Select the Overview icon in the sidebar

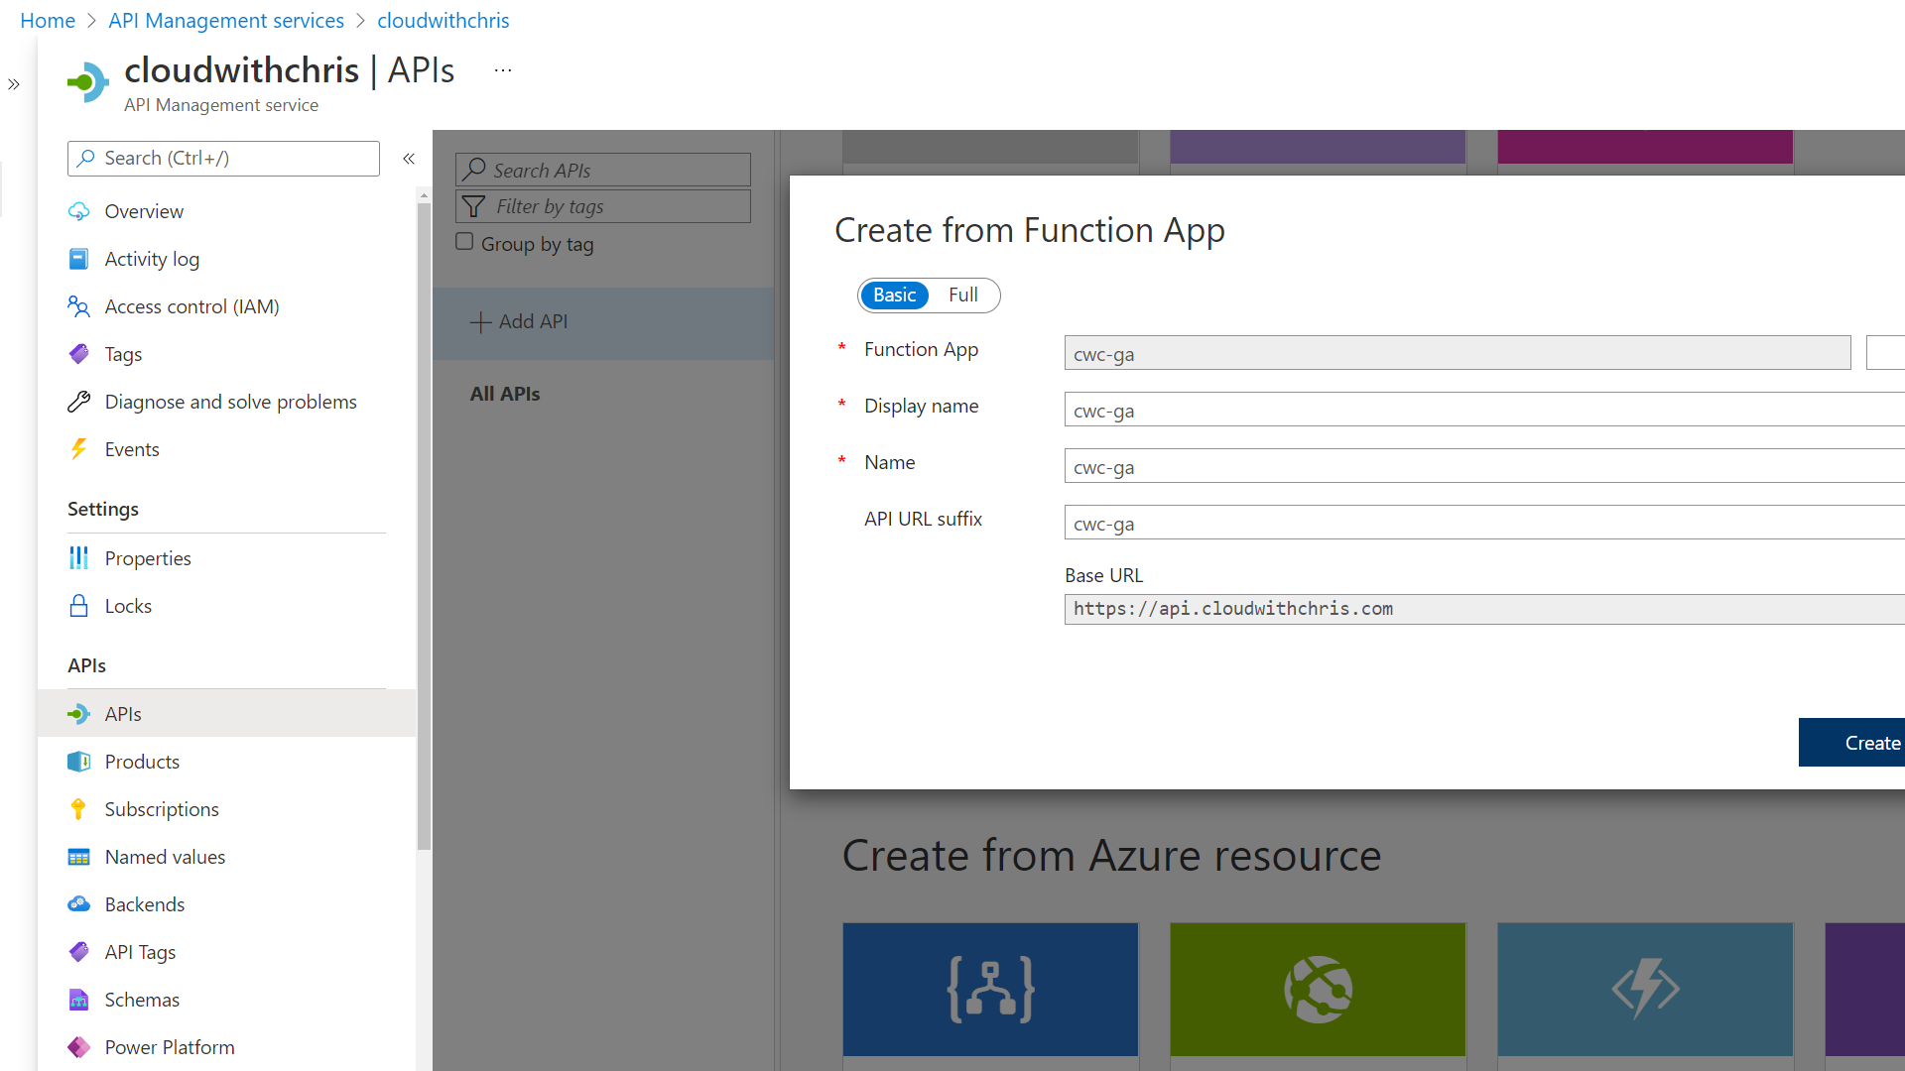(x=78, y=211)
